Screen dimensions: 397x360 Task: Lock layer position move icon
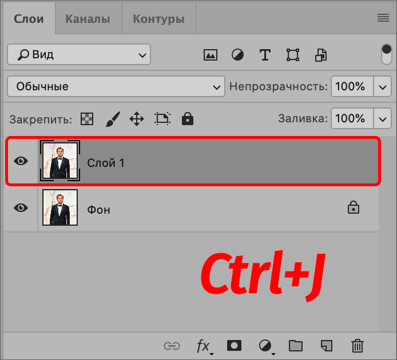(137, 119)
